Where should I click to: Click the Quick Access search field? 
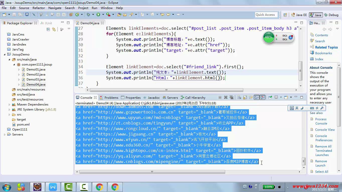point(267,15)
